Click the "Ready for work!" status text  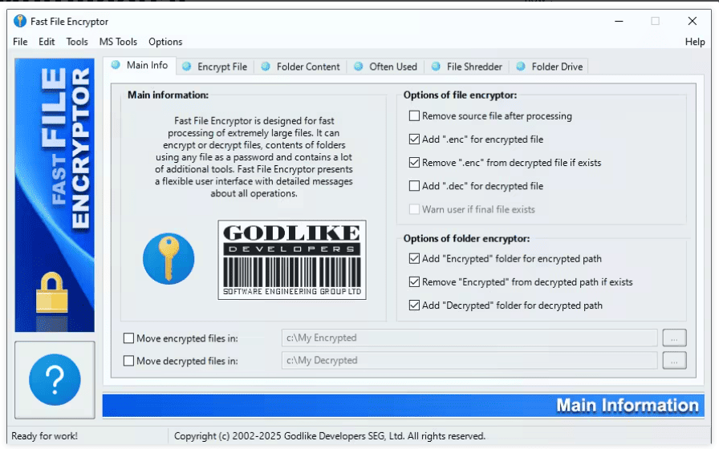pos(44,435)
